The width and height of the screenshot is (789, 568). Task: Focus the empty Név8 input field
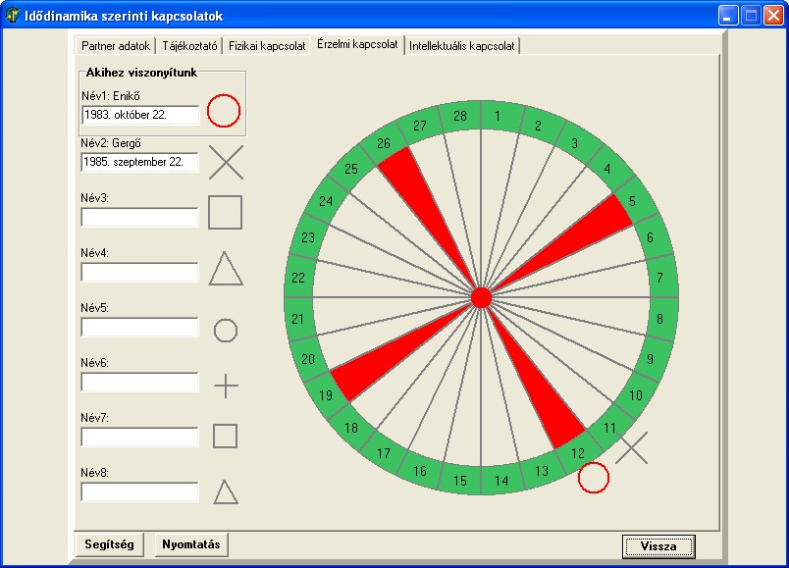coord(139,492)
